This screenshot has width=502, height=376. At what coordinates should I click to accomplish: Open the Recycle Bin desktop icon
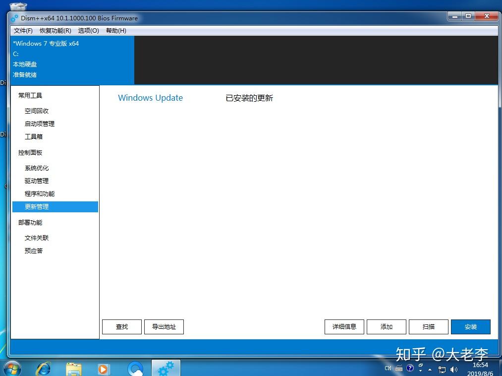coord(18,6)
